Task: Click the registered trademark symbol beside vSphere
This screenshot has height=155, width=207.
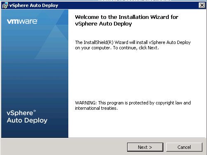Action: [35, 111]
